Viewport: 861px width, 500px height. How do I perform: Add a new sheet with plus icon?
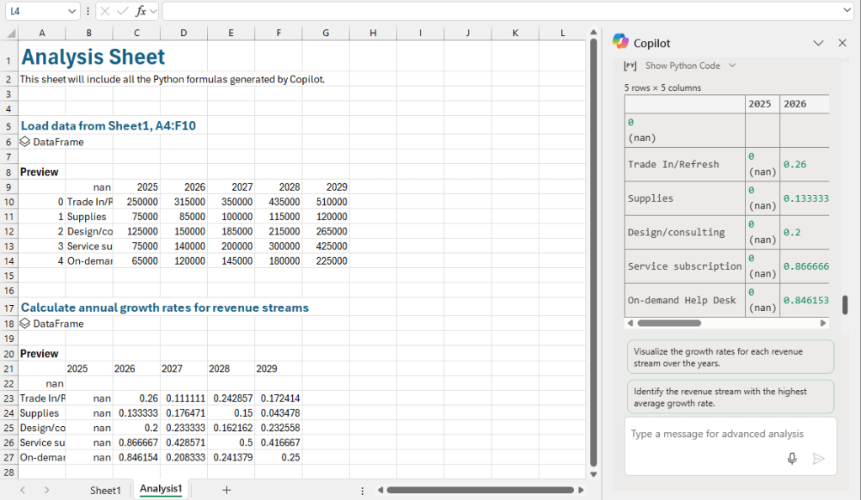[226, 490]
